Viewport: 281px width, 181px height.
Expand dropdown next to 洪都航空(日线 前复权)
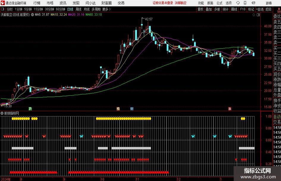[32, 15]
